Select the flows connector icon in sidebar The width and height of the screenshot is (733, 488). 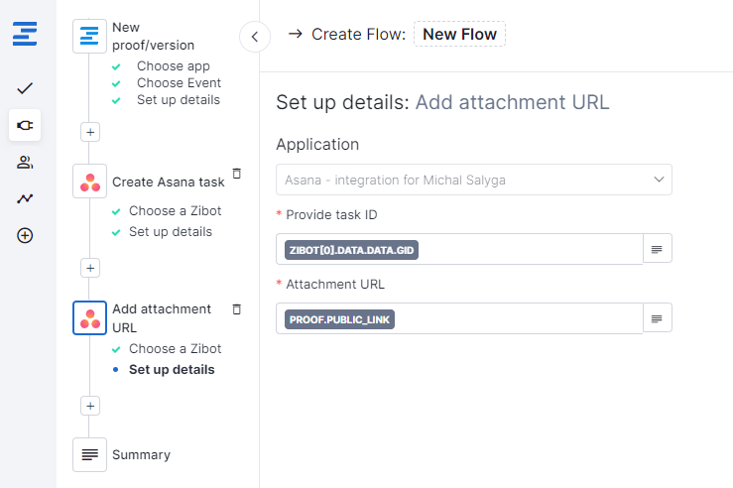(x=25, y=125)
